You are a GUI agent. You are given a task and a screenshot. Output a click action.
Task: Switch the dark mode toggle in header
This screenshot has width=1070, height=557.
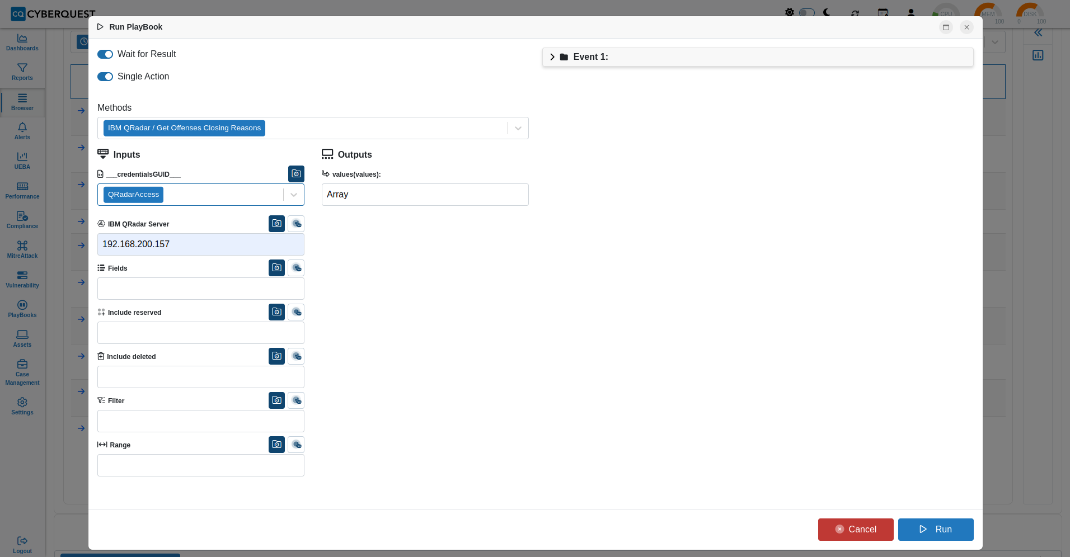coord(806,12)
